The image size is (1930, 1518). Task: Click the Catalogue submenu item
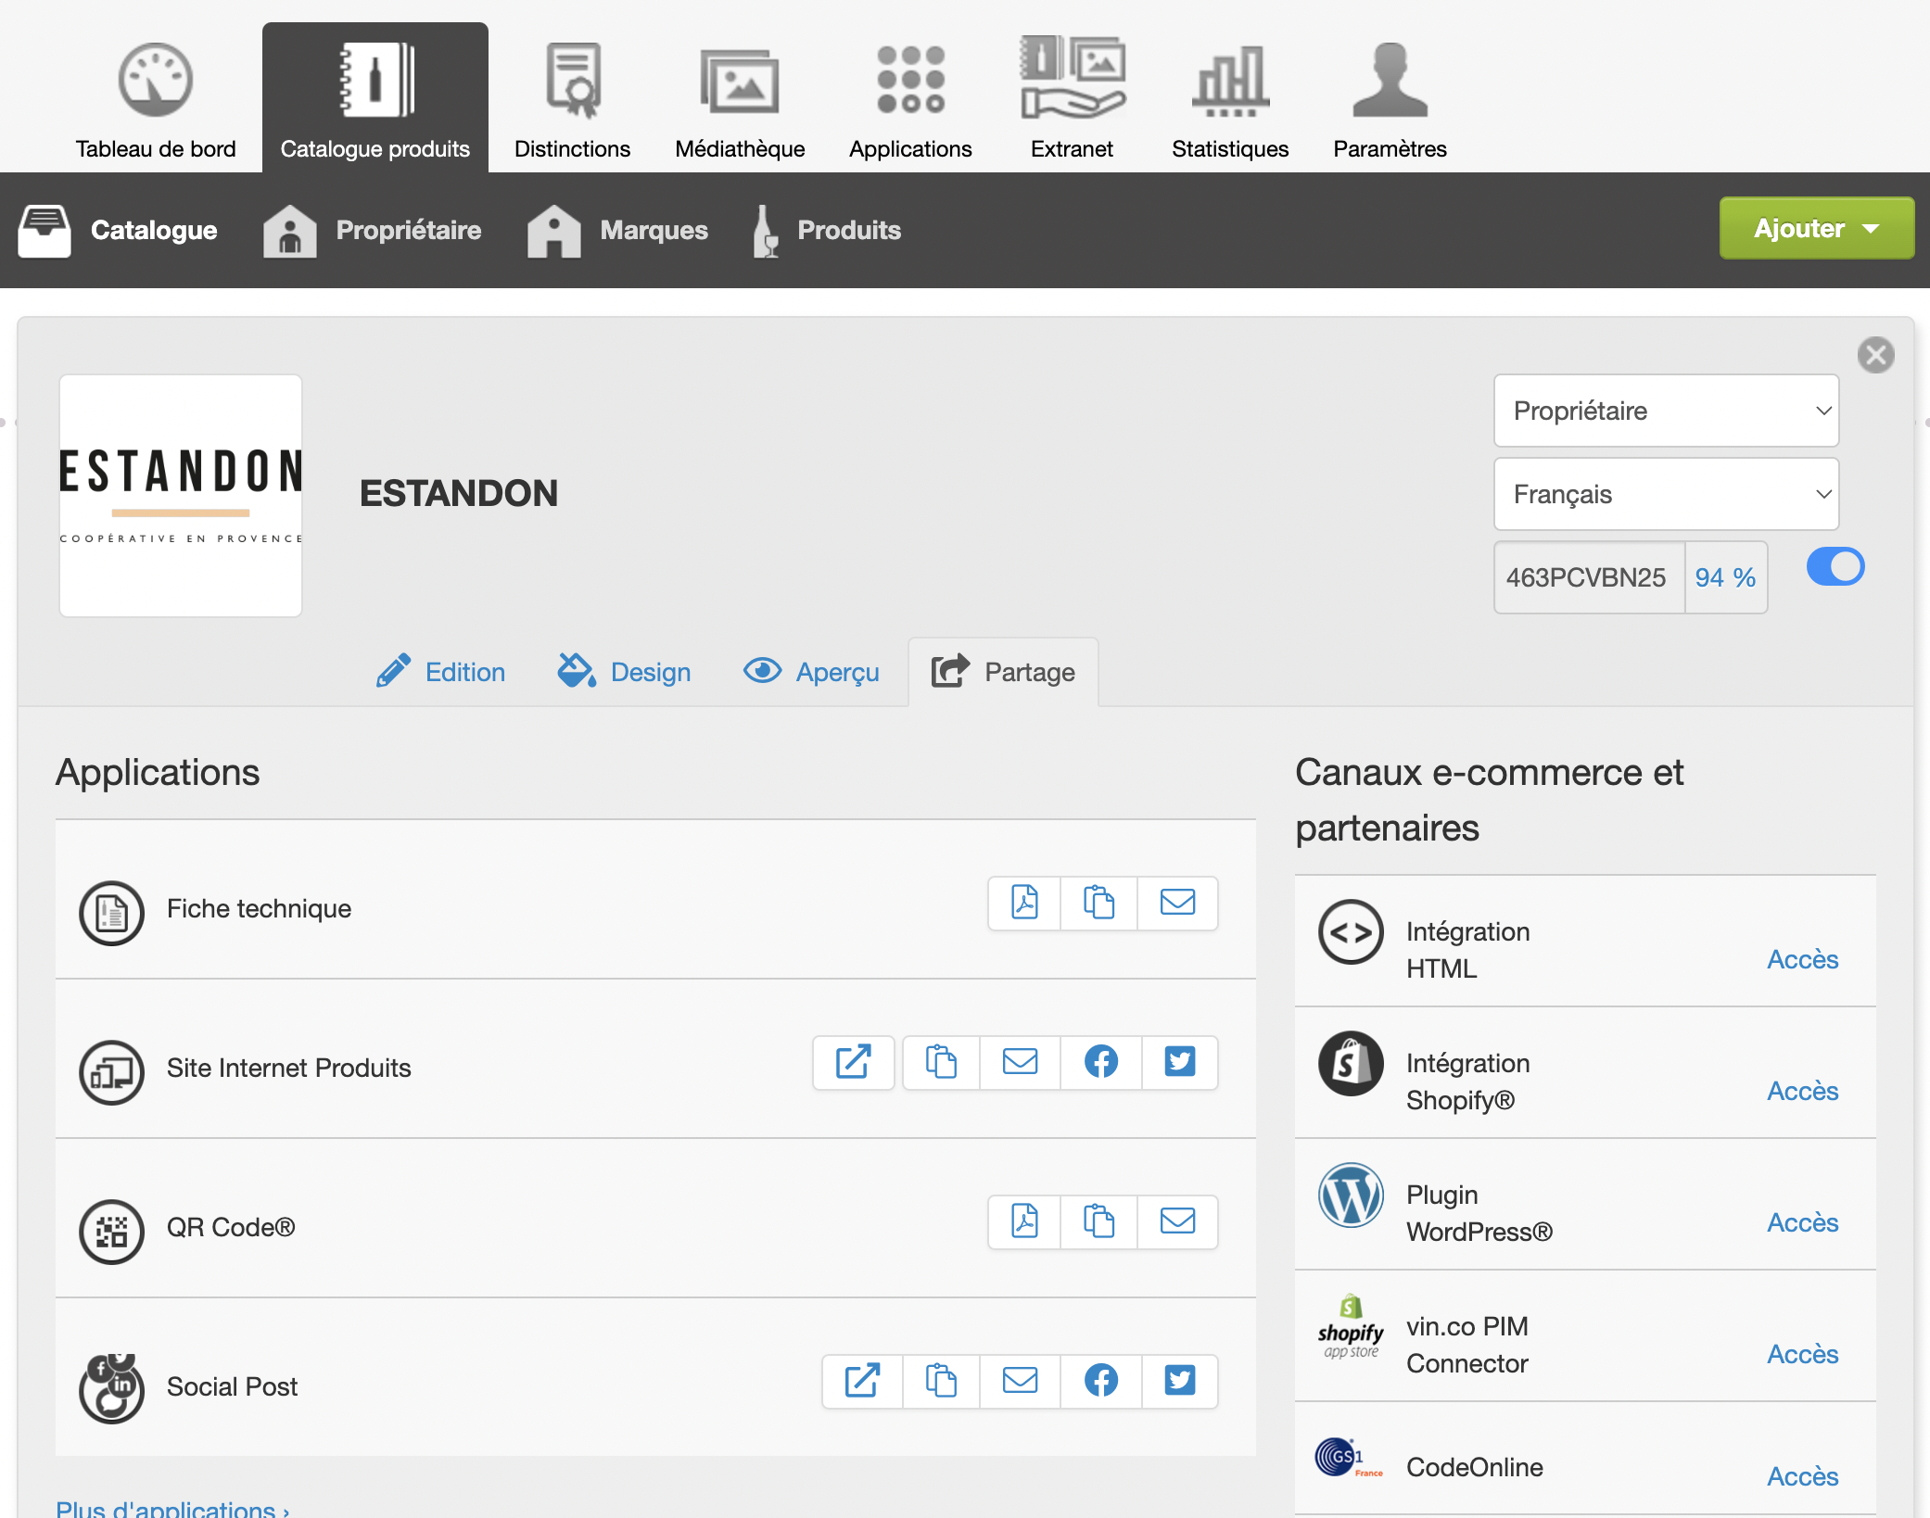[118, 230]
